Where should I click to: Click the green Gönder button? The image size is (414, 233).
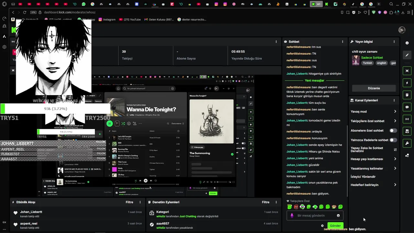tap(335, 226)
